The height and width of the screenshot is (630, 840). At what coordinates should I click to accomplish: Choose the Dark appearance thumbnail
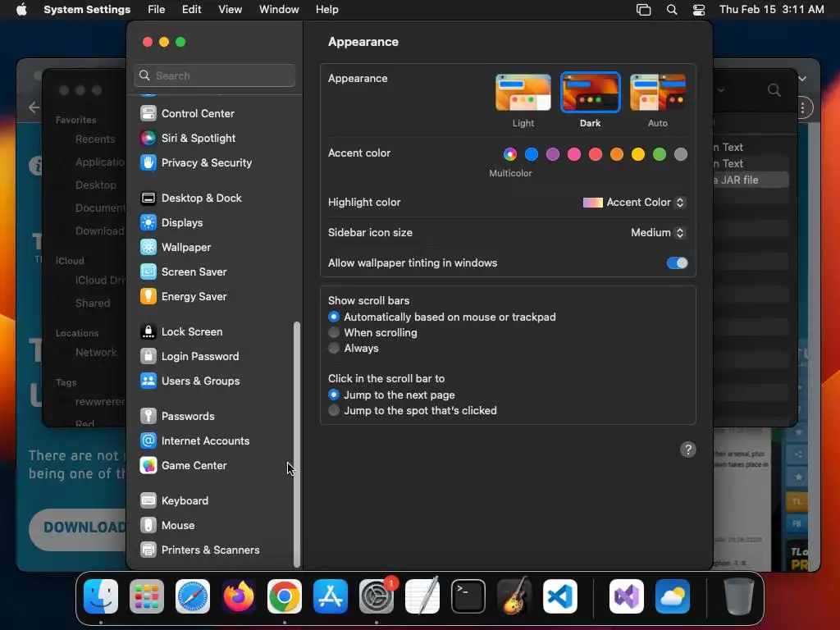click(591, 93)
